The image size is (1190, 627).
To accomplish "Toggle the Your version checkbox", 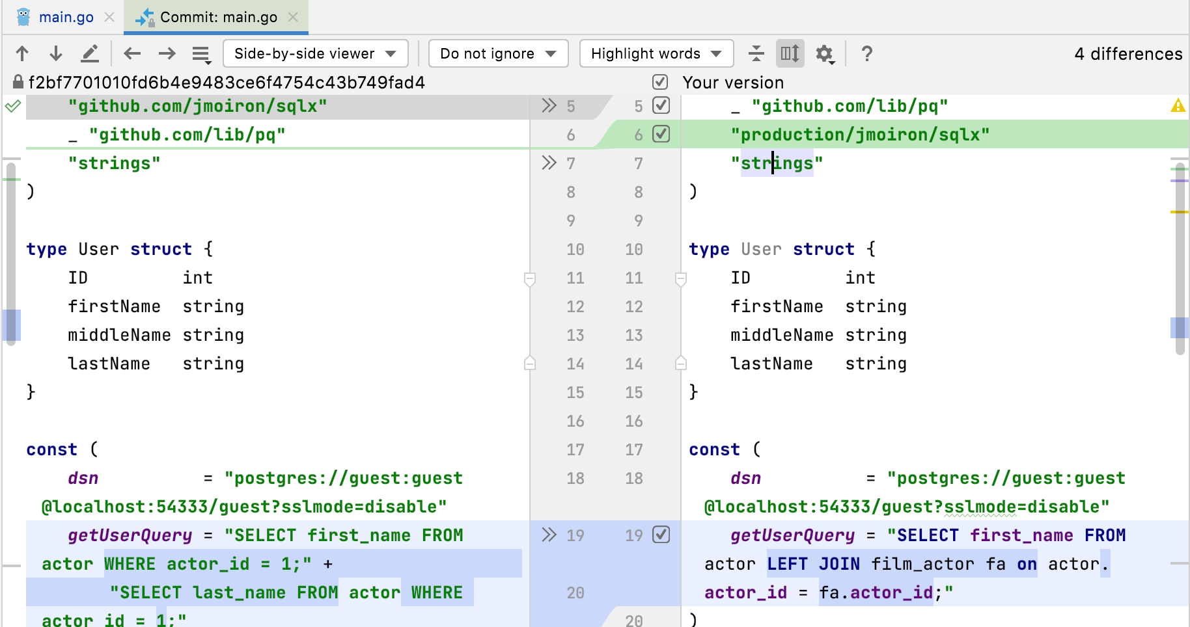I will pyautogui.click(x=660, y=82).
